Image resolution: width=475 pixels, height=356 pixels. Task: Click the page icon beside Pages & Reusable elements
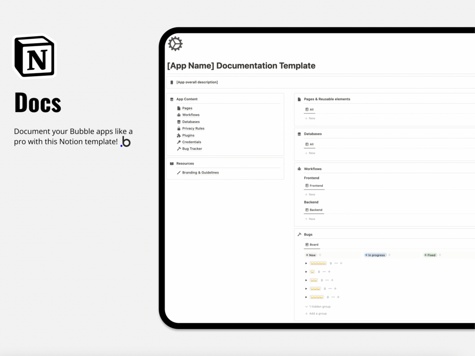click(299, 99)
